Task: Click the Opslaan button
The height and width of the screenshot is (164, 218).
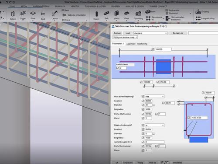Action: tap(117, 33)
